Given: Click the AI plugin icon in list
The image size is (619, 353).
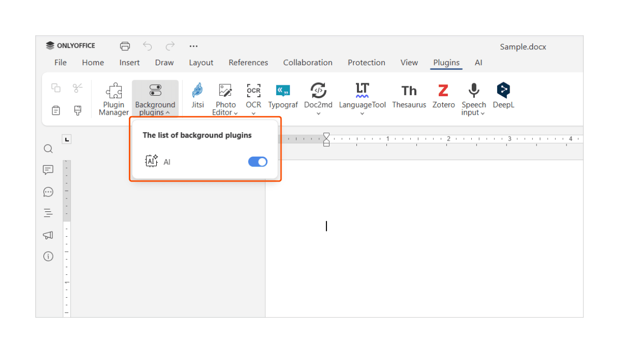Looking at the screenshot, I should click(151, 161).
